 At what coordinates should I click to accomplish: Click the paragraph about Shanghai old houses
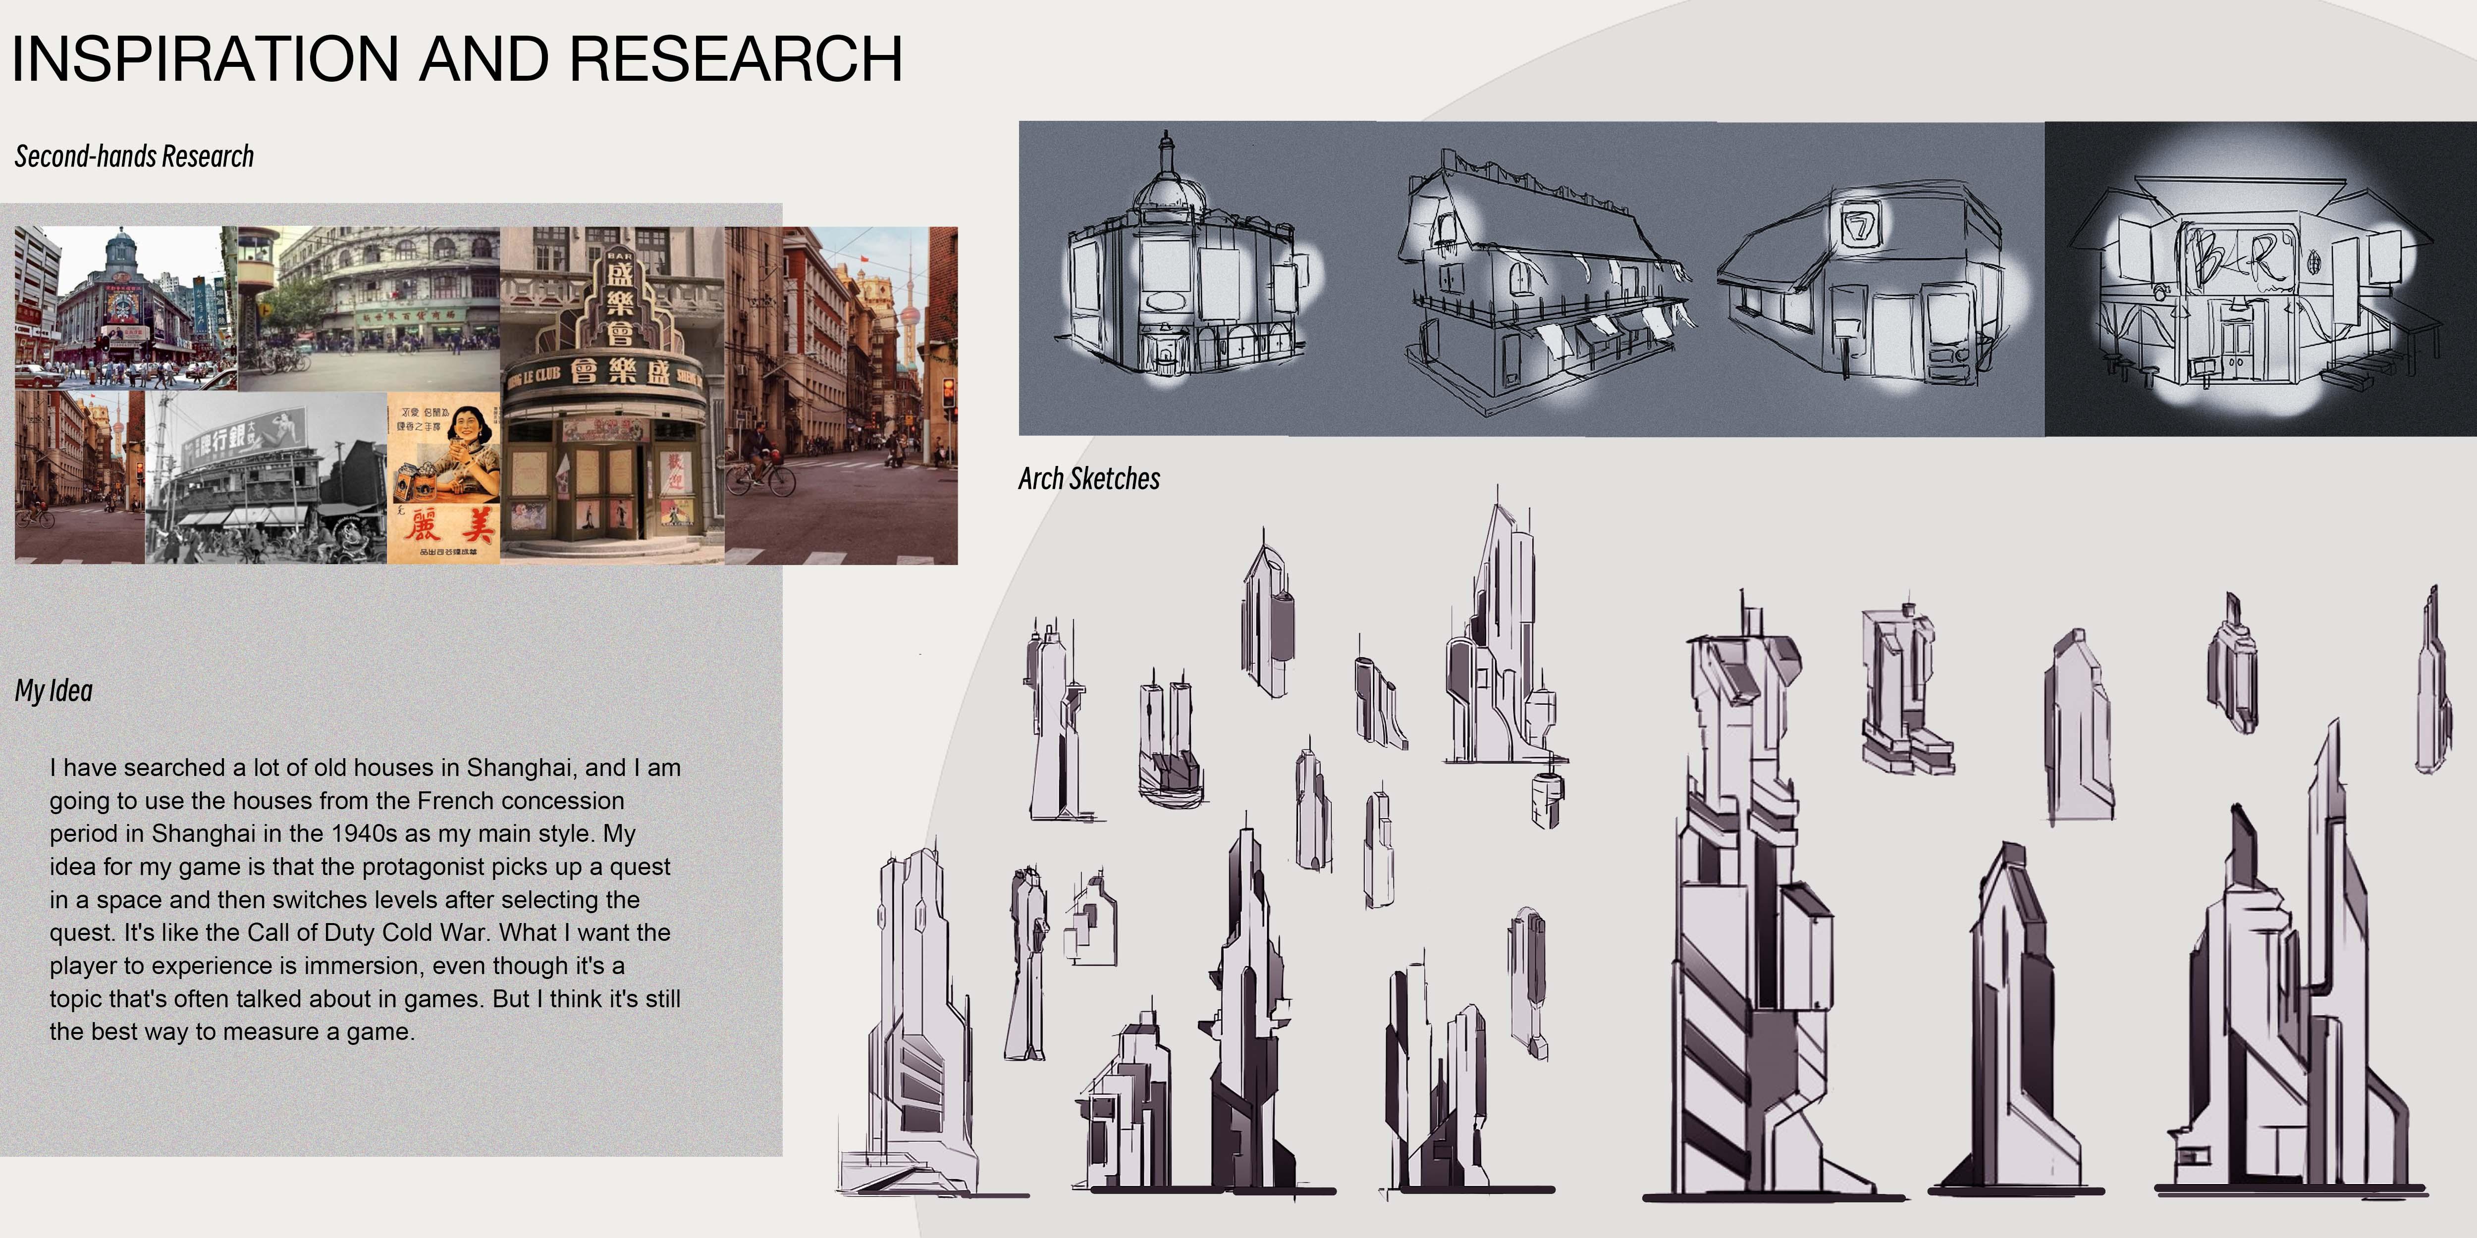(x=366, y=899)
